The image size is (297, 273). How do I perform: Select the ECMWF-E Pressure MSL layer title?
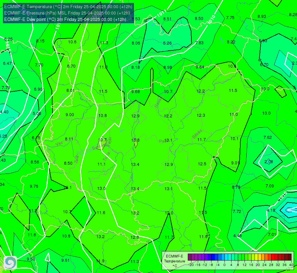(x=67, y=13)
